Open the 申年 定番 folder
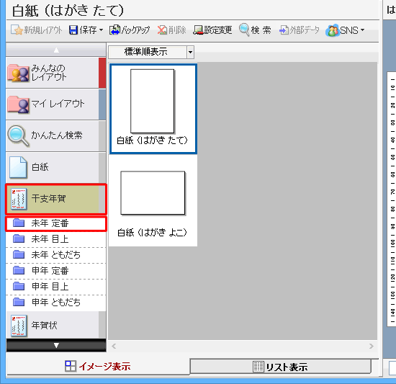This screenshot has width=396, height=384. pyautogui.click(x=56, y=271)
